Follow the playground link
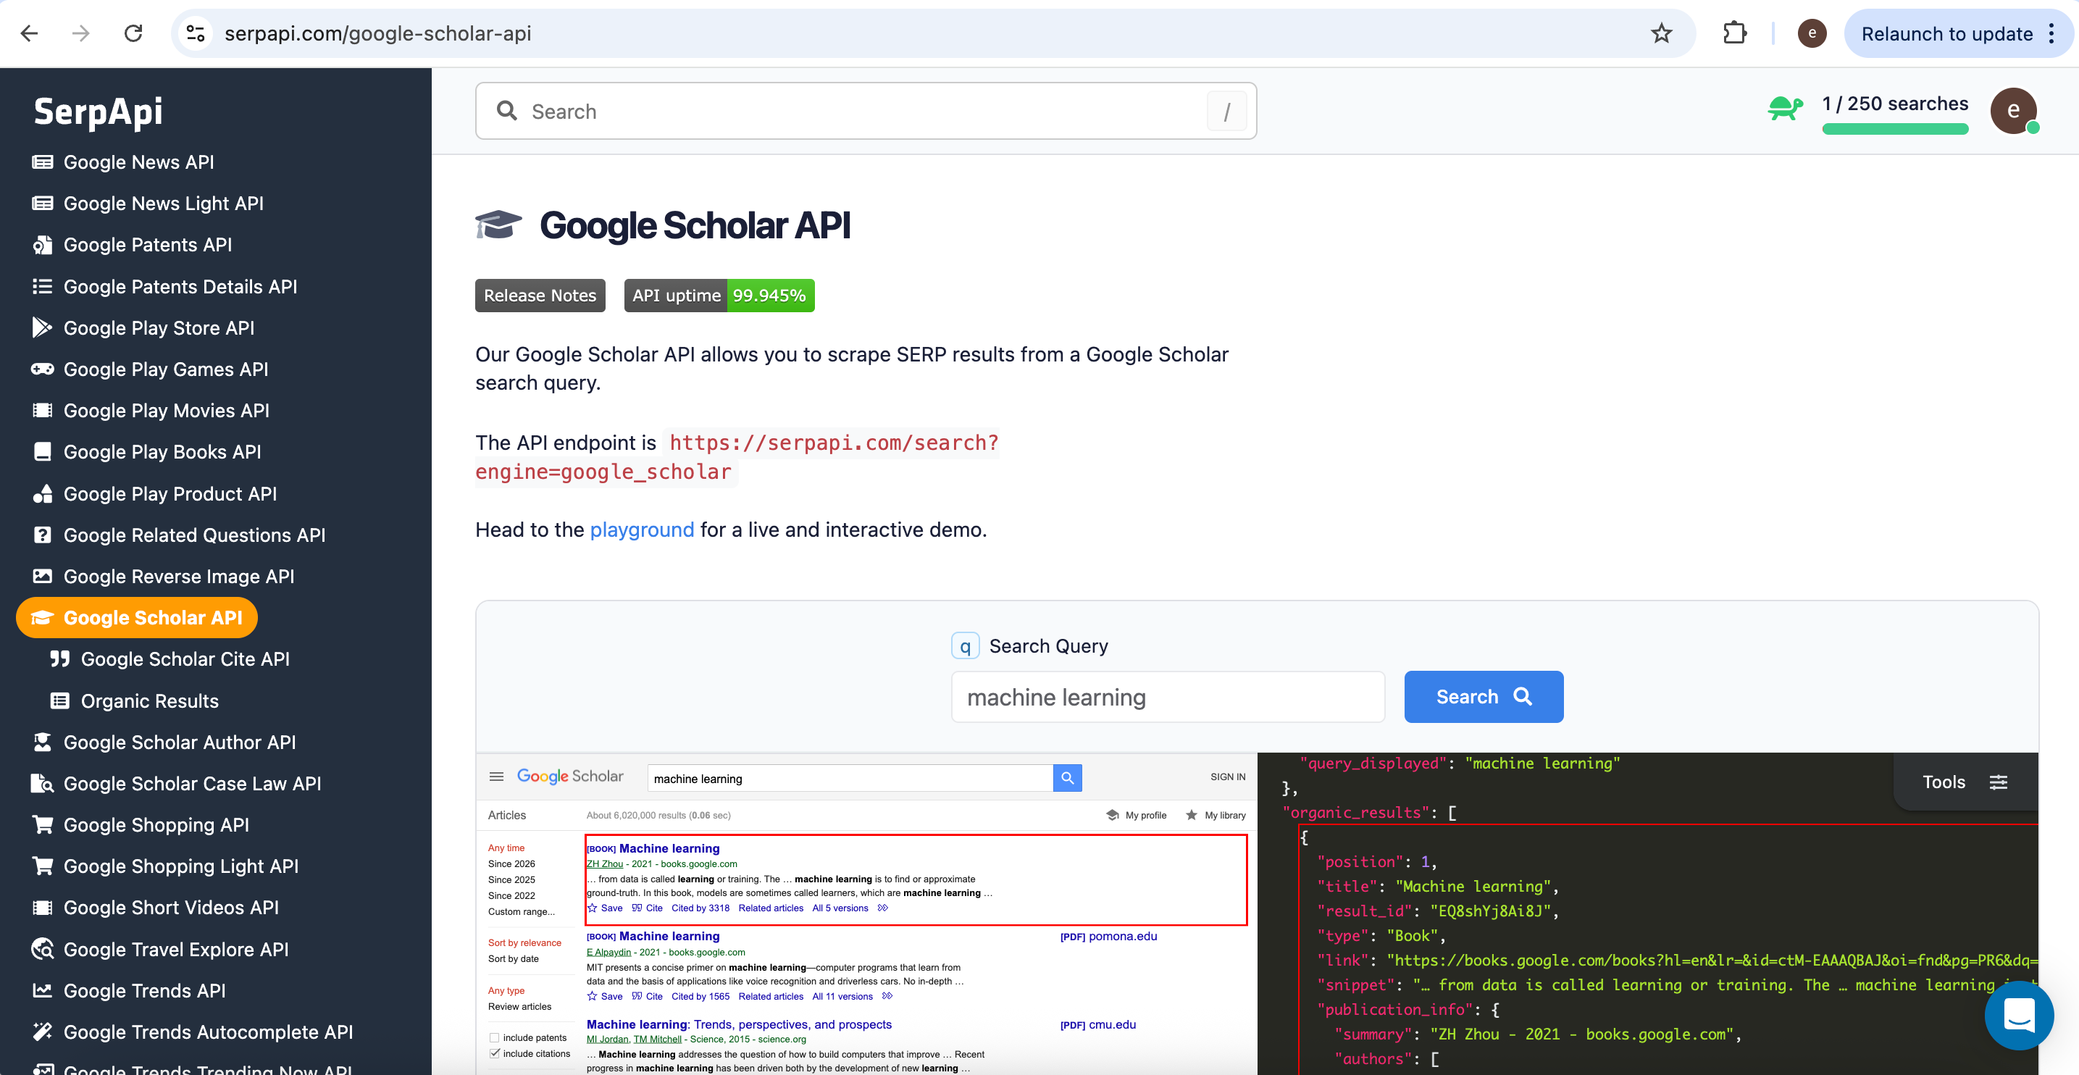The image size is (2079, 1075). click(x=642, y=530)
